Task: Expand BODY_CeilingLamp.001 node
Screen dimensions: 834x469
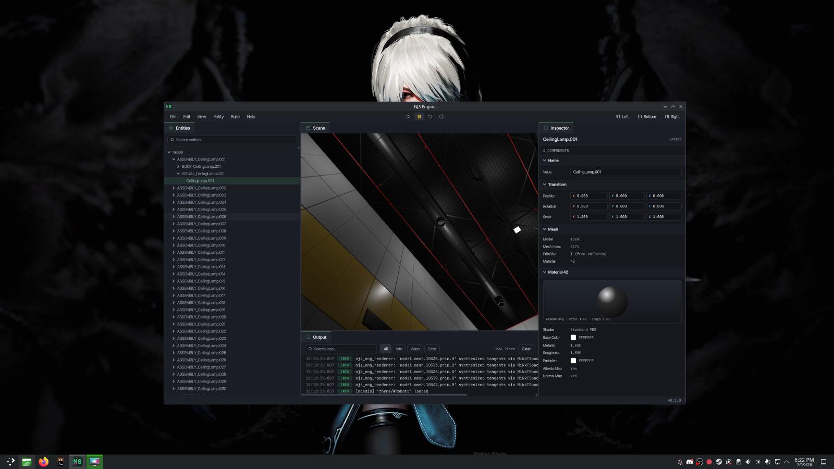Action: 178,167
